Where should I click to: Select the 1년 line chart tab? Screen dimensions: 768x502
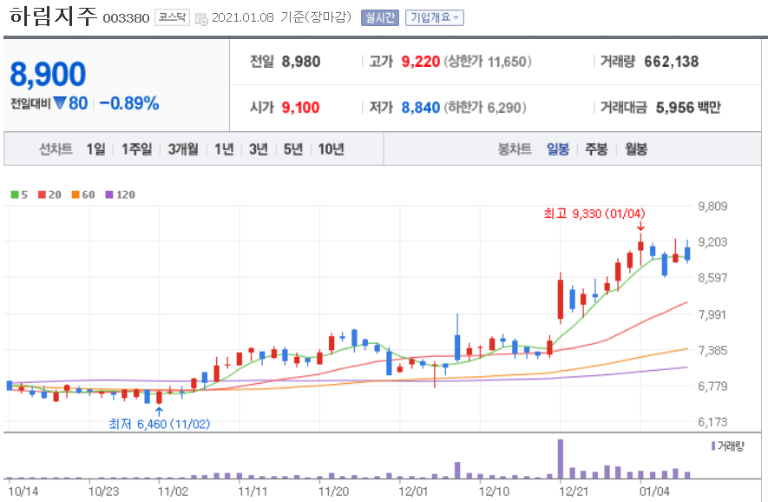pos(225,149)
